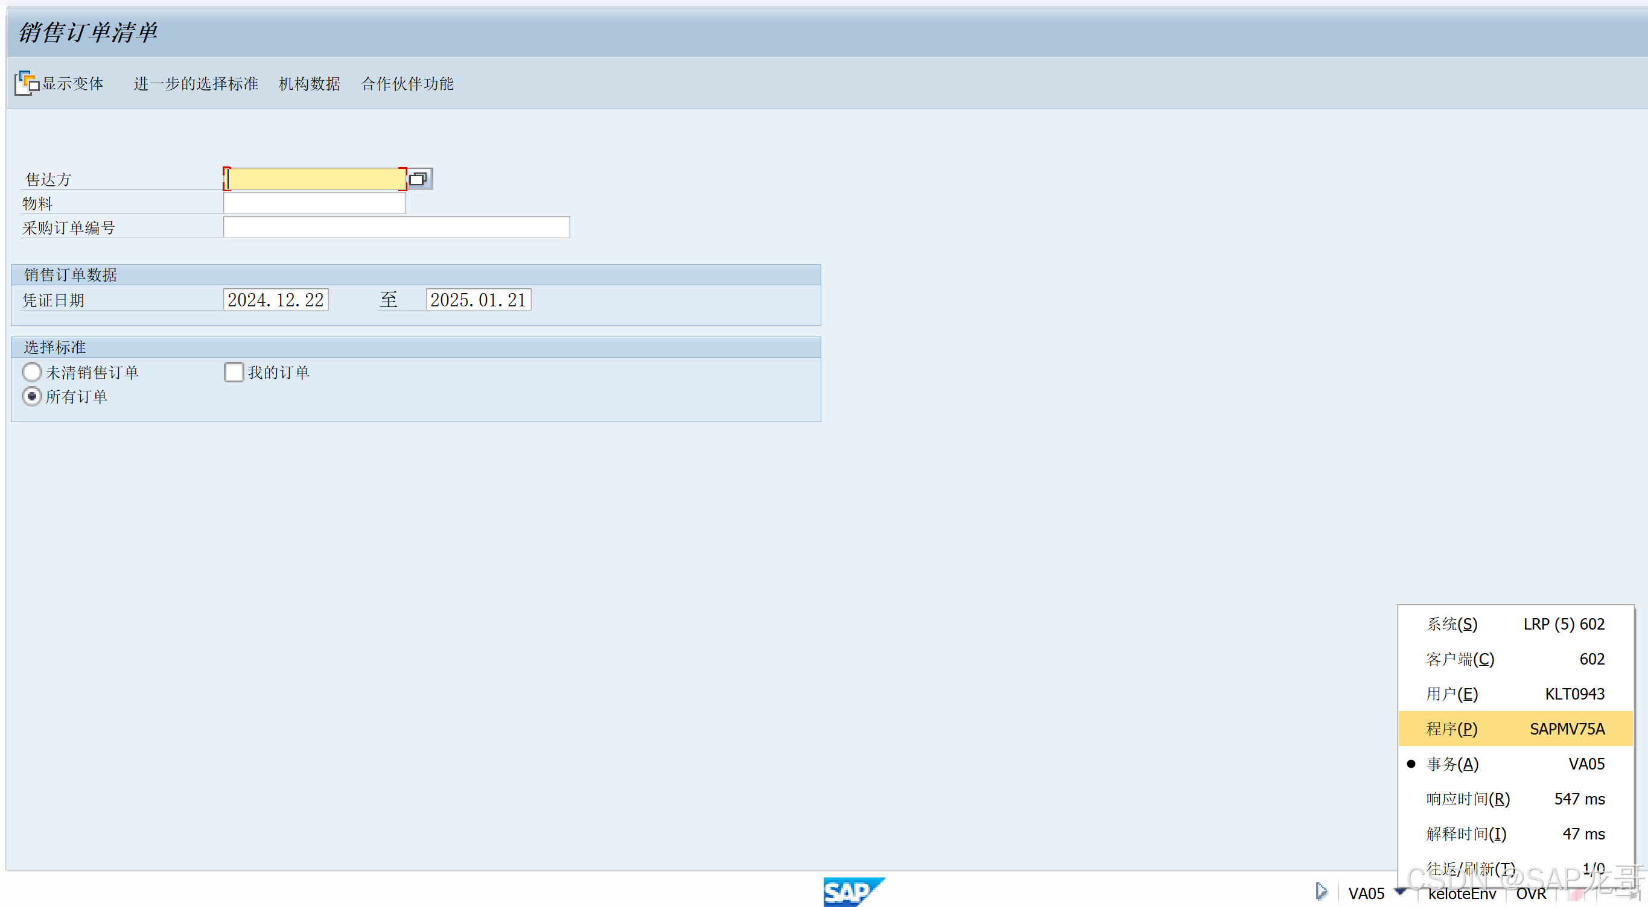Click the pink indicator in status bar
1648x907 pixels.
[x=1577, y=894]
